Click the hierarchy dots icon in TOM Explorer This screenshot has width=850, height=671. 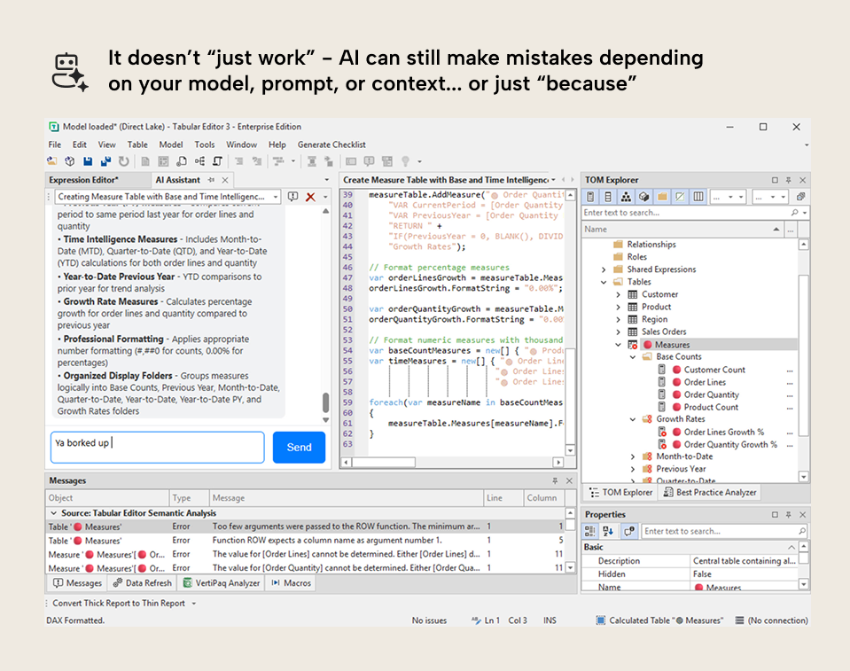tap(626, 197)
